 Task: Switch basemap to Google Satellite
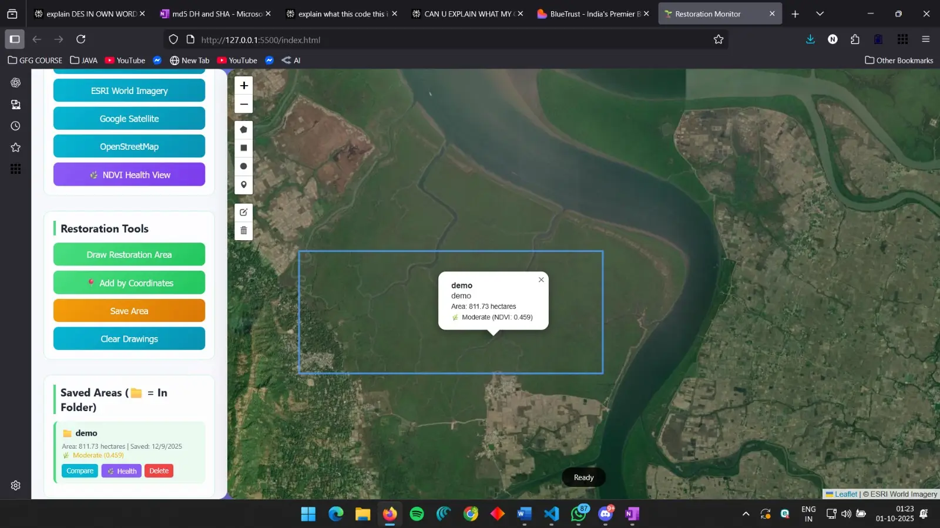(129, 119)
